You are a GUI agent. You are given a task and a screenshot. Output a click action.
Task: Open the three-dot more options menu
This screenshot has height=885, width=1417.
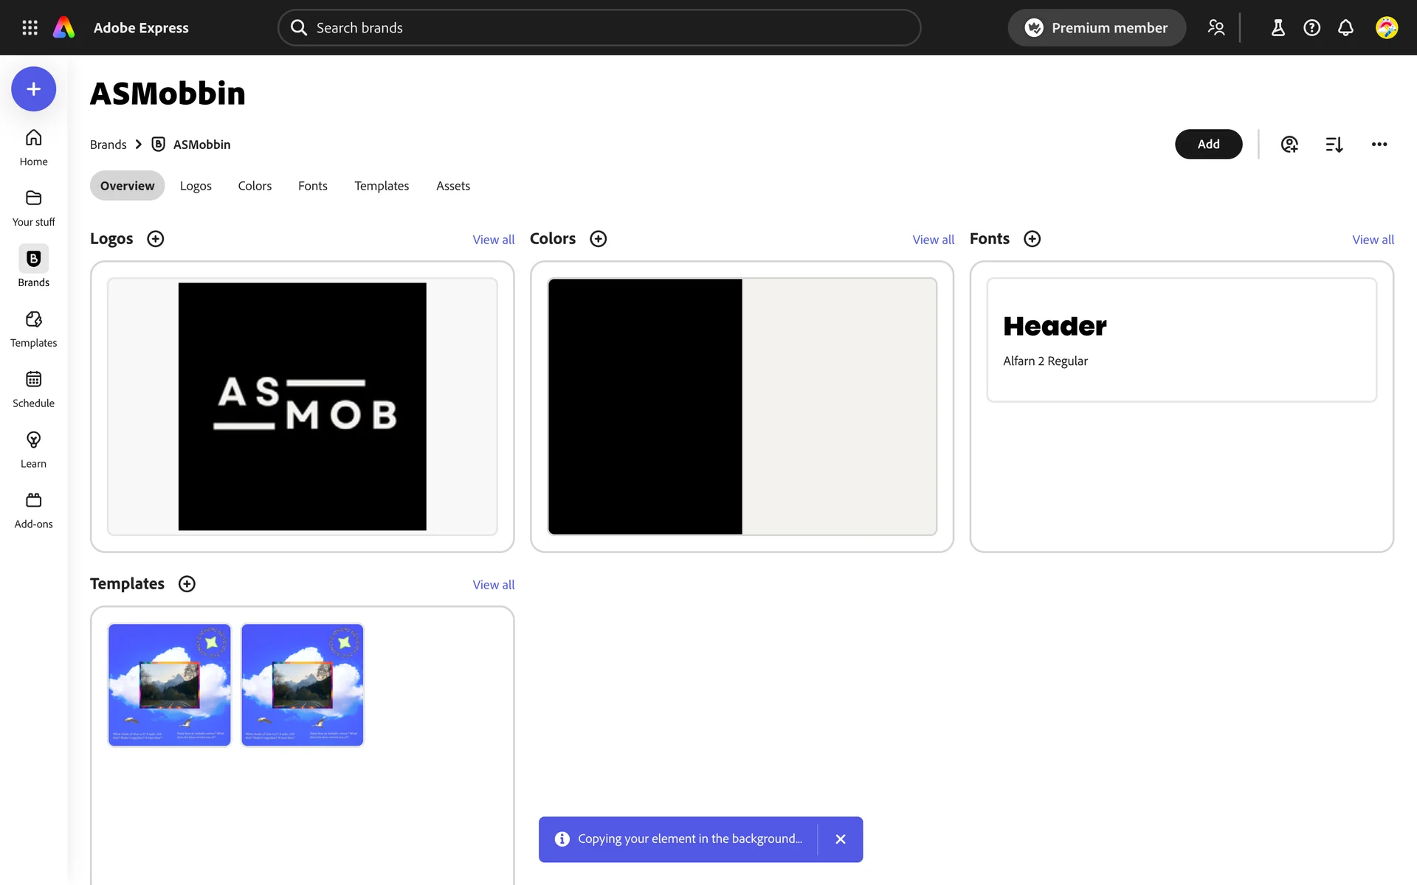[1379, 145]
